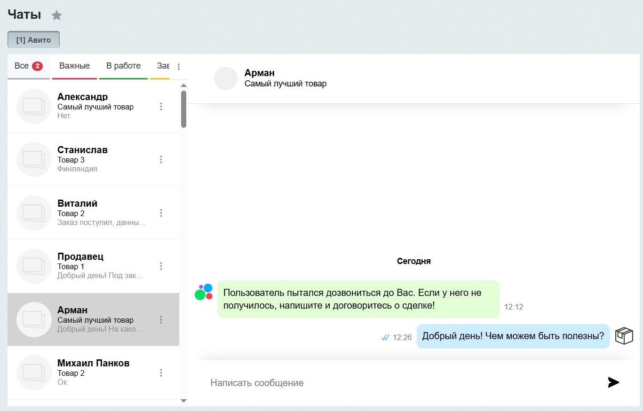643x411 pixels.
Task: Click the Станислав chat avatar icon
Action: point(34,159)
